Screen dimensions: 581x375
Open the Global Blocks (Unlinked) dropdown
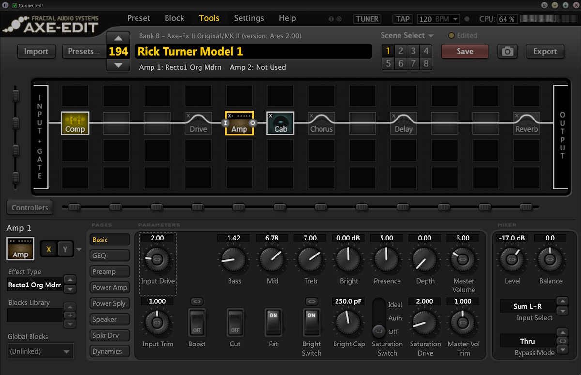[40, 351]
